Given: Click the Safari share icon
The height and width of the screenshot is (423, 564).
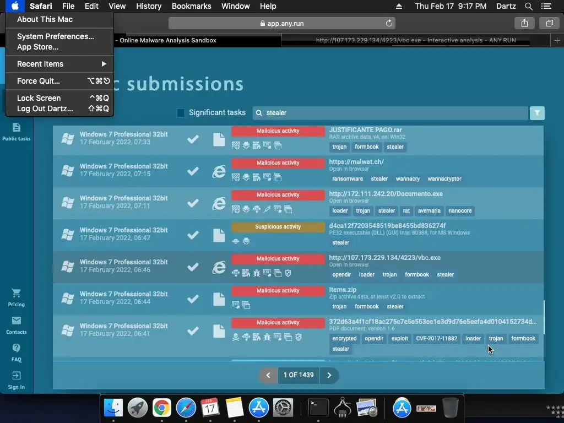Looking at the screenshot, I should (x=524, y=23).
